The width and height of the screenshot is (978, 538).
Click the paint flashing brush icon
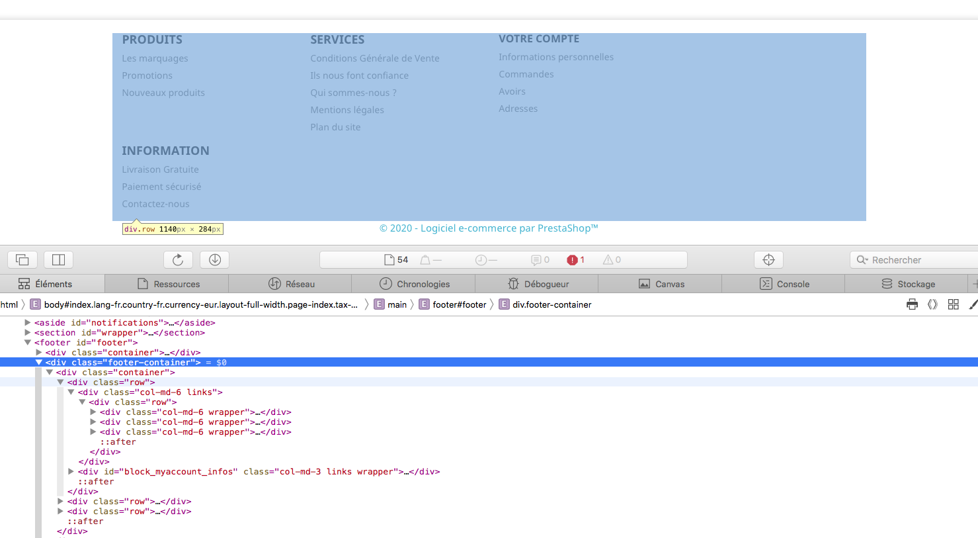(973, 304)
